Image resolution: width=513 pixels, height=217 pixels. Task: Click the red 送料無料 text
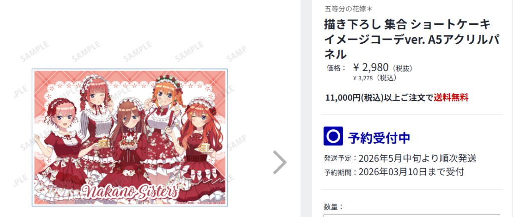pyautogui.click(x=451, y=98)
